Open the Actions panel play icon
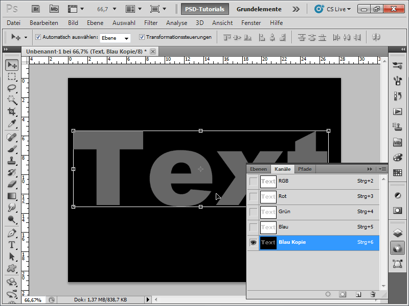This screenshot has height=306, width=409. click(398, 112)
